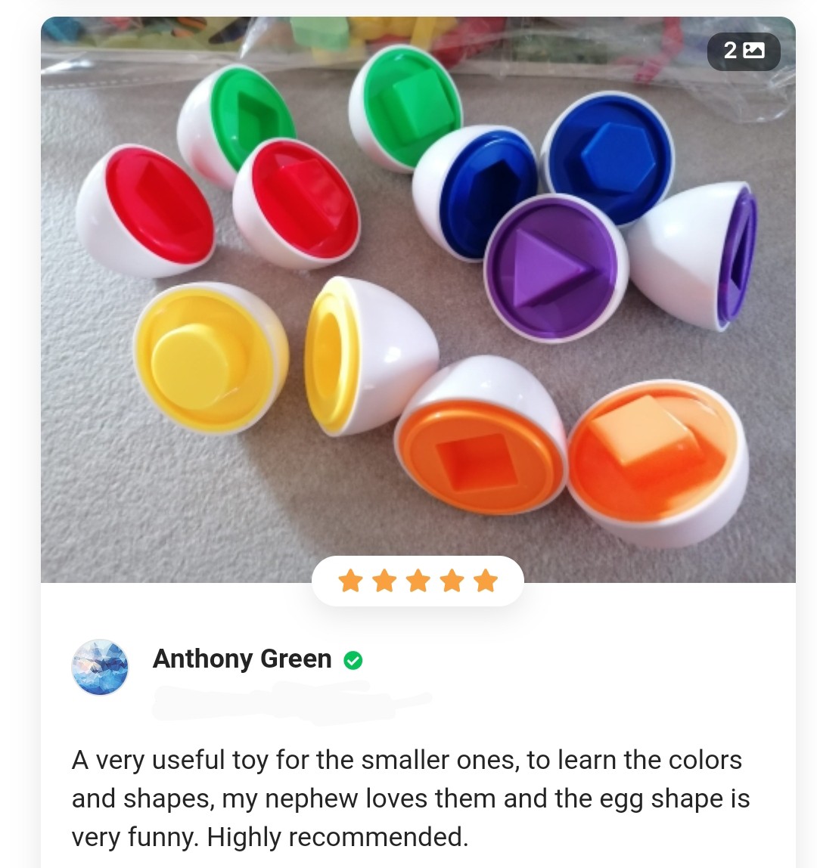This screenshot has height=868, width=817.
Task: Click the green raised square egg half
Action: pos(405,108)
